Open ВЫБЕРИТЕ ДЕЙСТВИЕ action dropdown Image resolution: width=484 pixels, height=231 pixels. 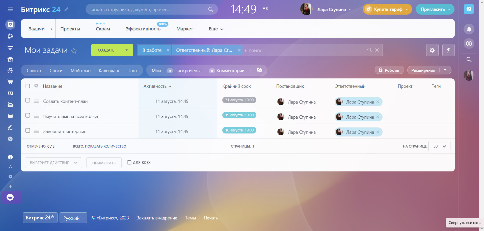click(53, 163)
